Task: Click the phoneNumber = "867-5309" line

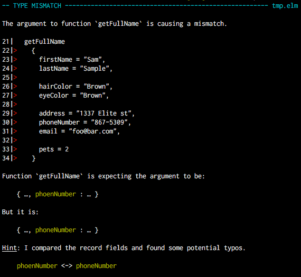Action: pos(85,122)
